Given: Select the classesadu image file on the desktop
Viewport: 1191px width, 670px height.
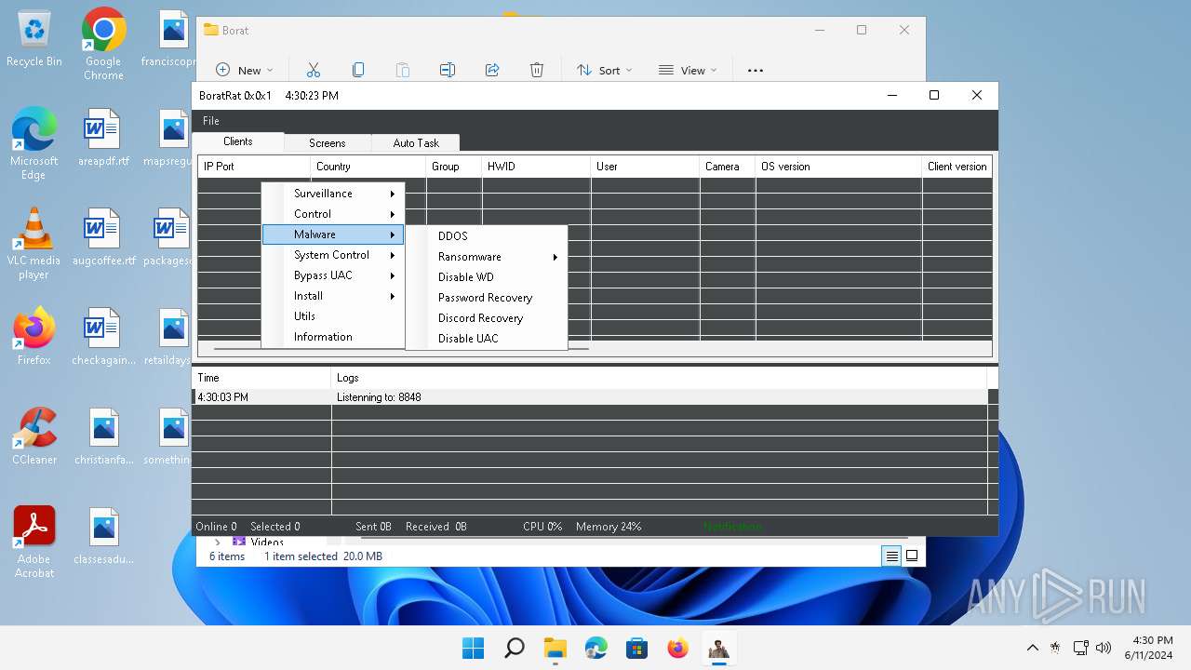Looking at the screenshot, I should point(103,535).
